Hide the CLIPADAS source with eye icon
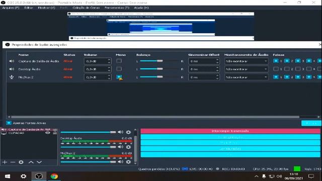 pos(48,133)
